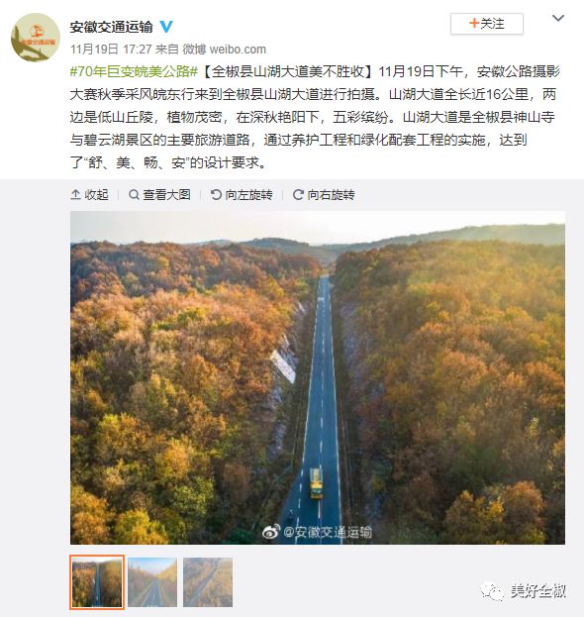Viewport: 584px width, 617px height.
Task: Open the 安徽交通运输 account name link
Action: tap(111, 27)
